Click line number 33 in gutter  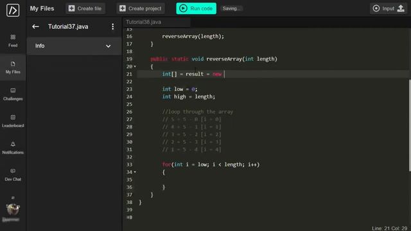tap(129, 164)
